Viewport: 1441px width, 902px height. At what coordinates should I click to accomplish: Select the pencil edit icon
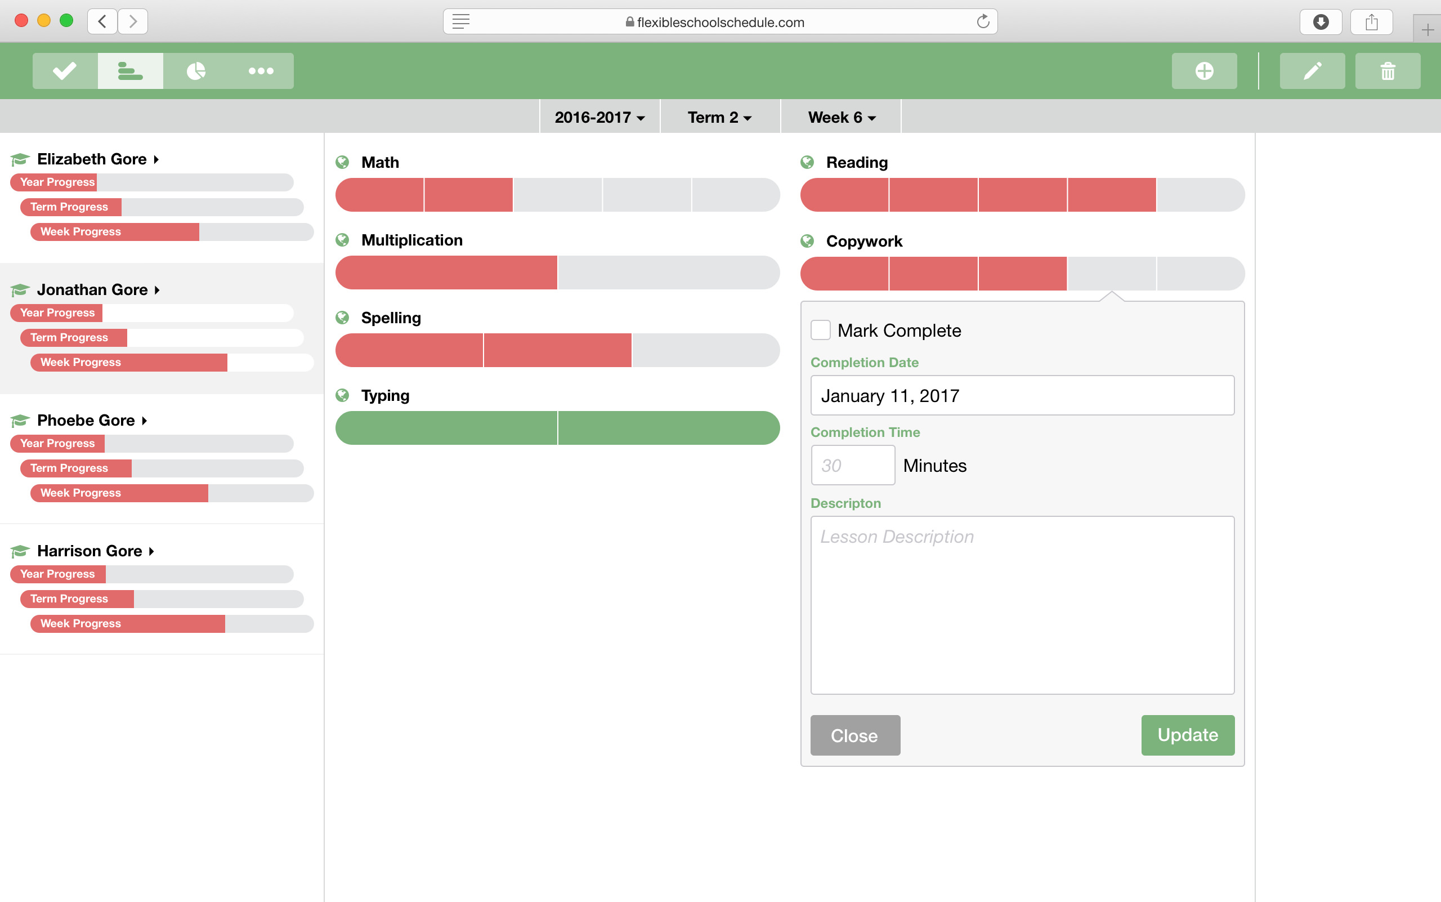pos(1312,70)
